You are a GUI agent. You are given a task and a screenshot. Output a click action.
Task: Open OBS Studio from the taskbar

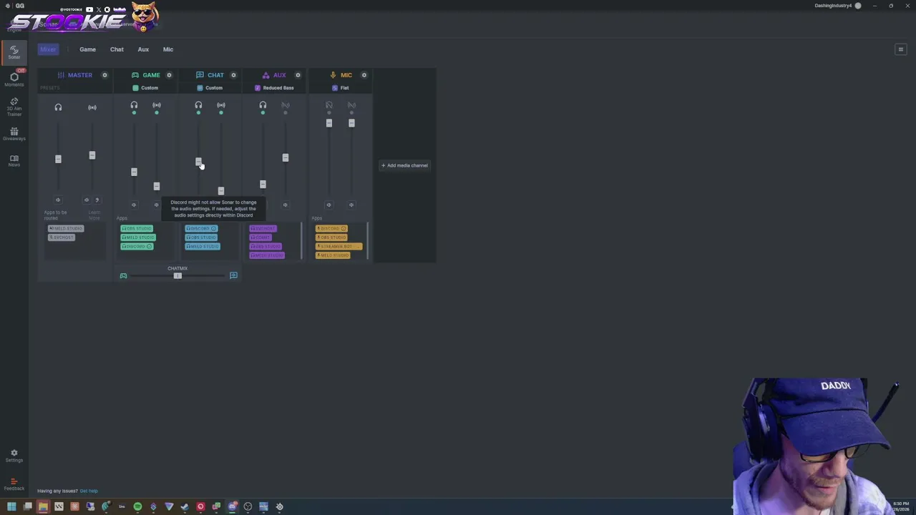(248, 506)
